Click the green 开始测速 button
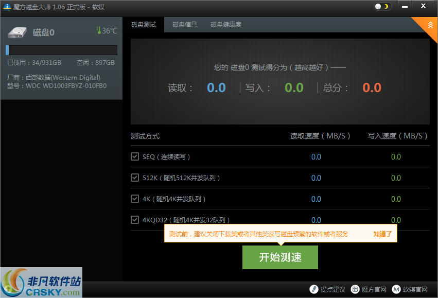This screenshot has height=298, width=438. 280,257
